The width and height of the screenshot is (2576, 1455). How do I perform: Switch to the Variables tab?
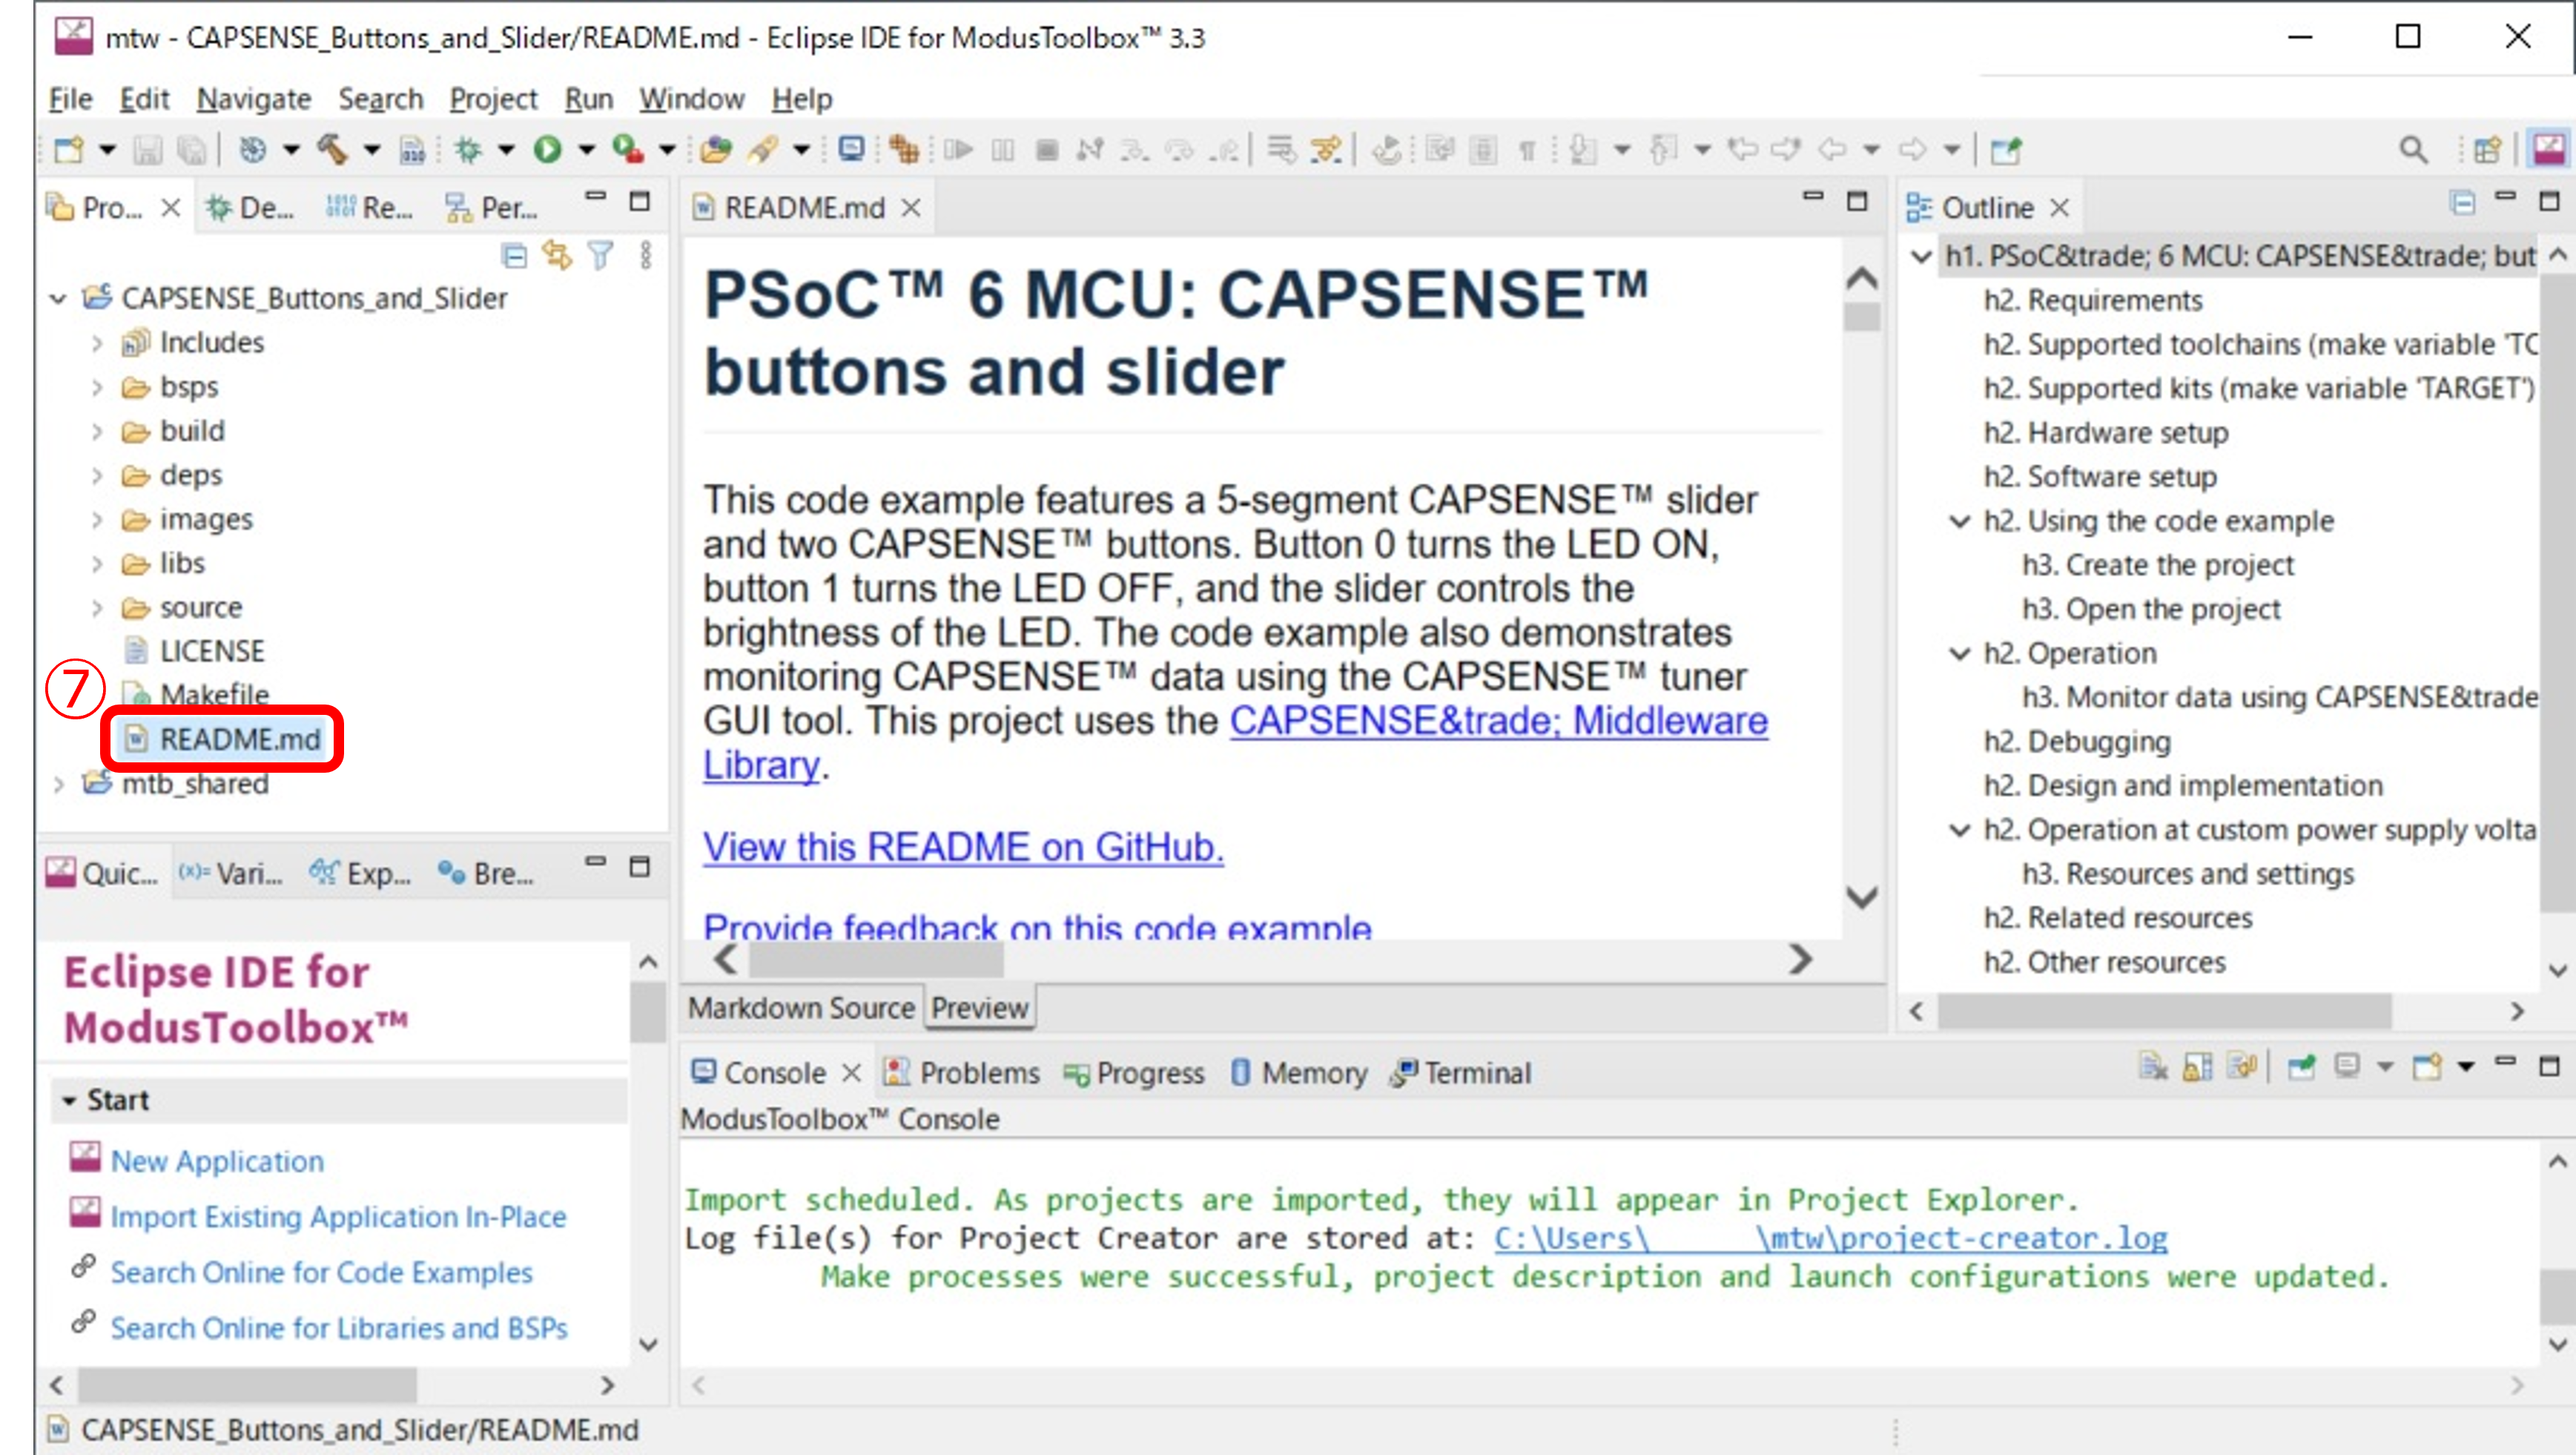[232, 874]
